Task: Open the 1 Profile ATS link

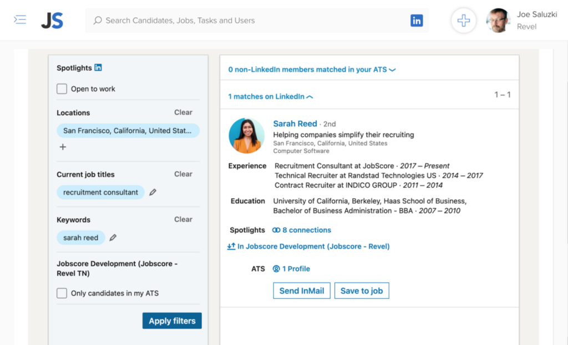Action: [296, 269]
